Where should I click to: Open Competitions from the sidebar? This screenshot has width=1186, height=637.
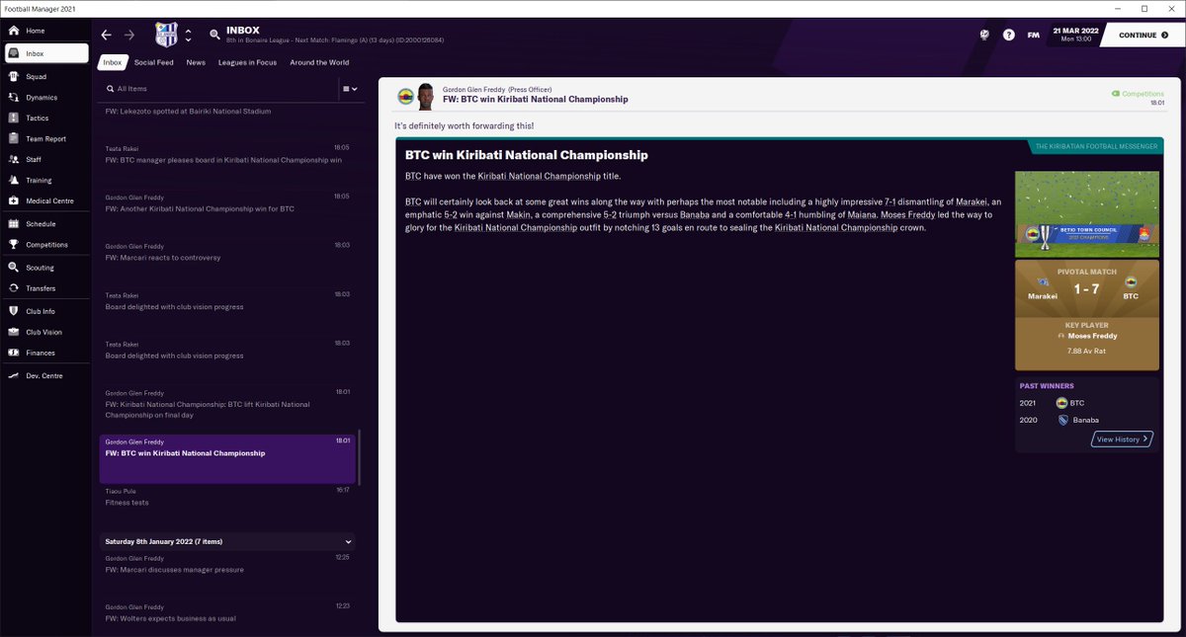[45, 244]
